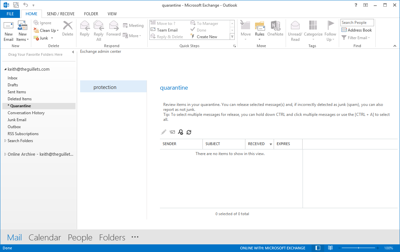Click the Categorize button in Tags group
This screenshot has width=400, height=252.
click(x=313, y=30)
